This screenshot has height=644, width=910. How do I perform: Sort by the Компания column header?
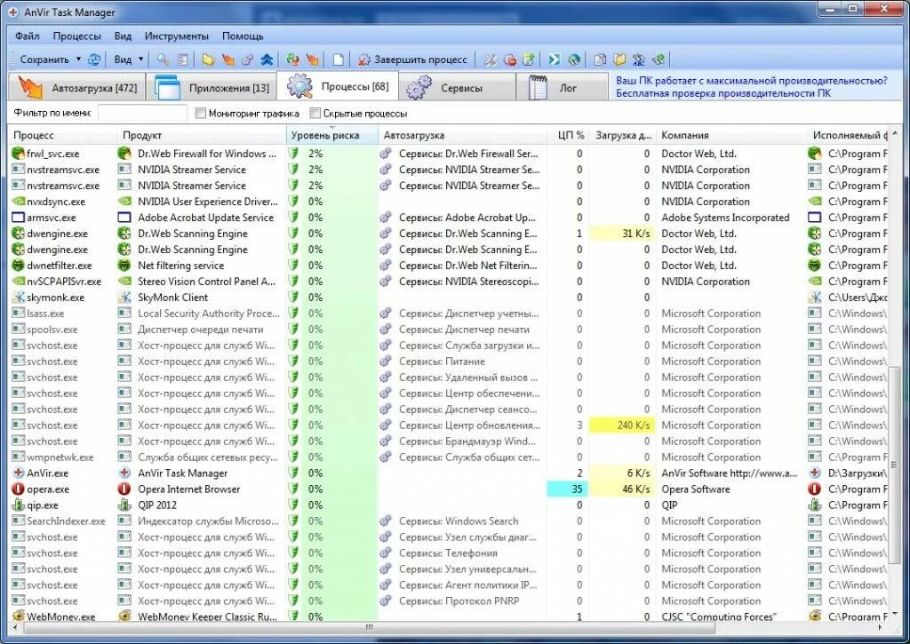point(731,135)
